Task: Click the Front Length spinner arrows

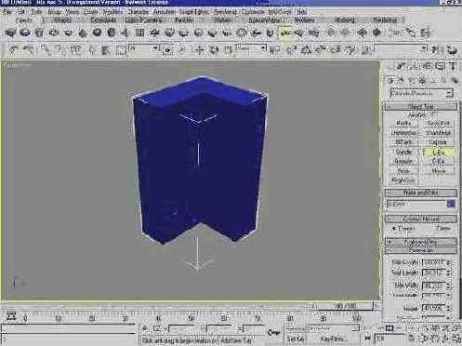Action: pos(449,273)
